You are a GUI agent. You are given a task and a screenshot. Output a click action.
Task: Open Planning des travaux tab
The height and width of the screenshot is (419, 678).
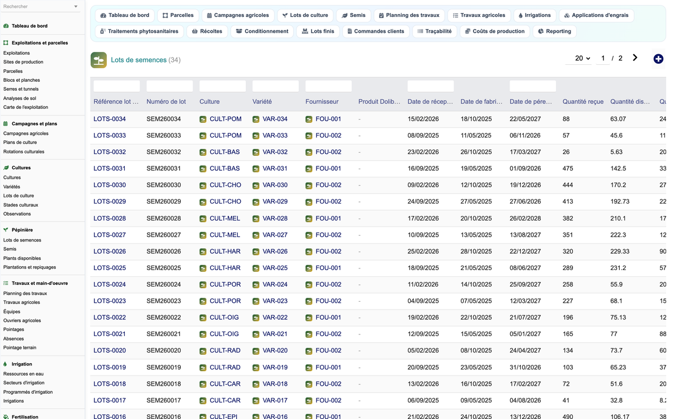pyautogui.click(x=409, y=15)
